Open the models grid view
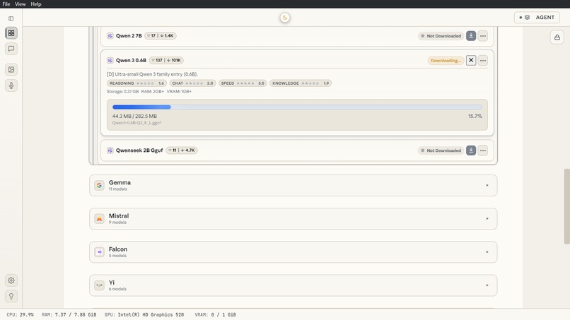The width and height of the screenshot is (570, 320). [x=11, y=33]
